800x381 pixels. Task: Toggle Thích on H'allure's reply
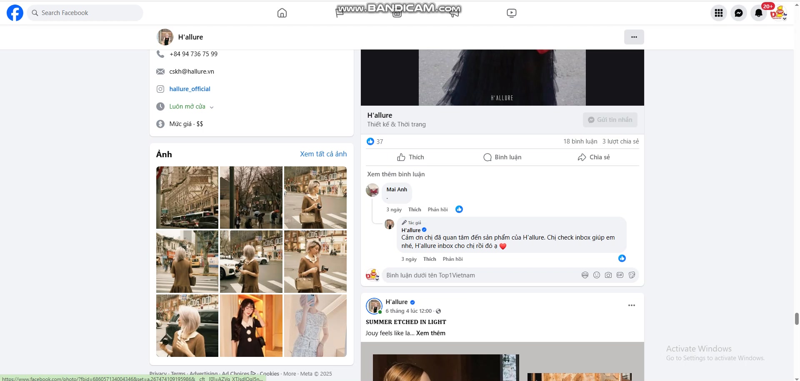(429, 259)
